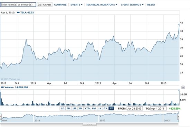Expand the TECHNICAL INDICATORS dropdown

(102, 4)
